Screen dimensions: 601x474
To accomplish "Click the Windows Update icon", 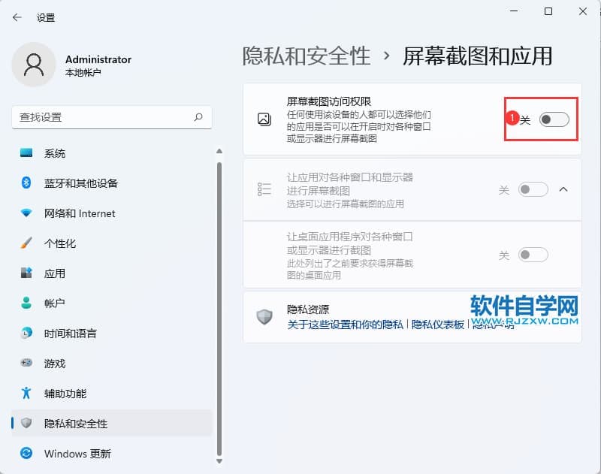I will tap(27, 454).
